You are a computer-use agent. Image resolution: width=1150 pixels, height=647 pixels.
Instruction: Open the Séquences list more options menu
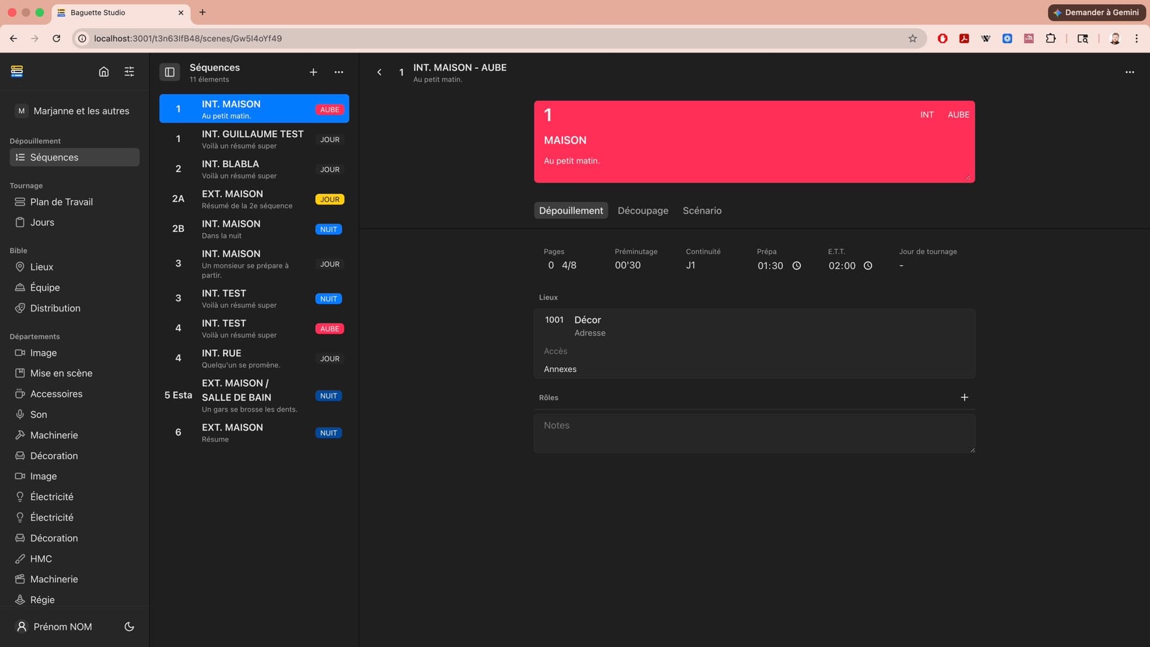338,72
